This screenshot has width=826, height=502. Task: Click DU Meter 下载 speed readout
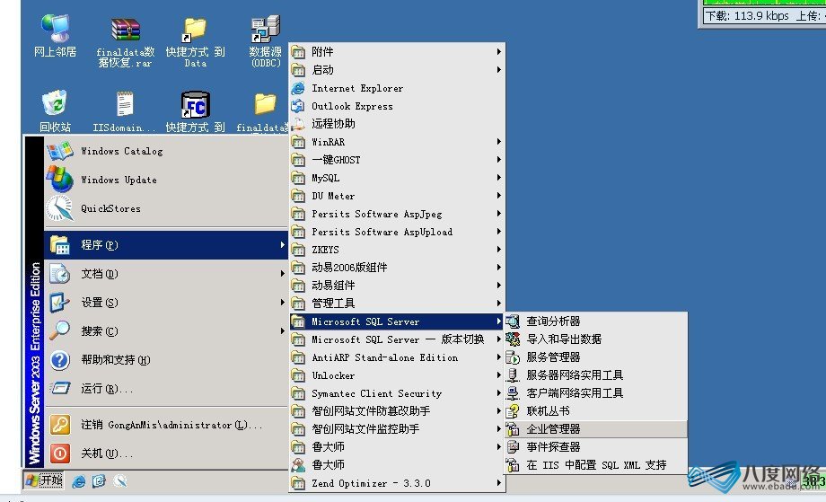pyautogui.click(x=747, y=16)
